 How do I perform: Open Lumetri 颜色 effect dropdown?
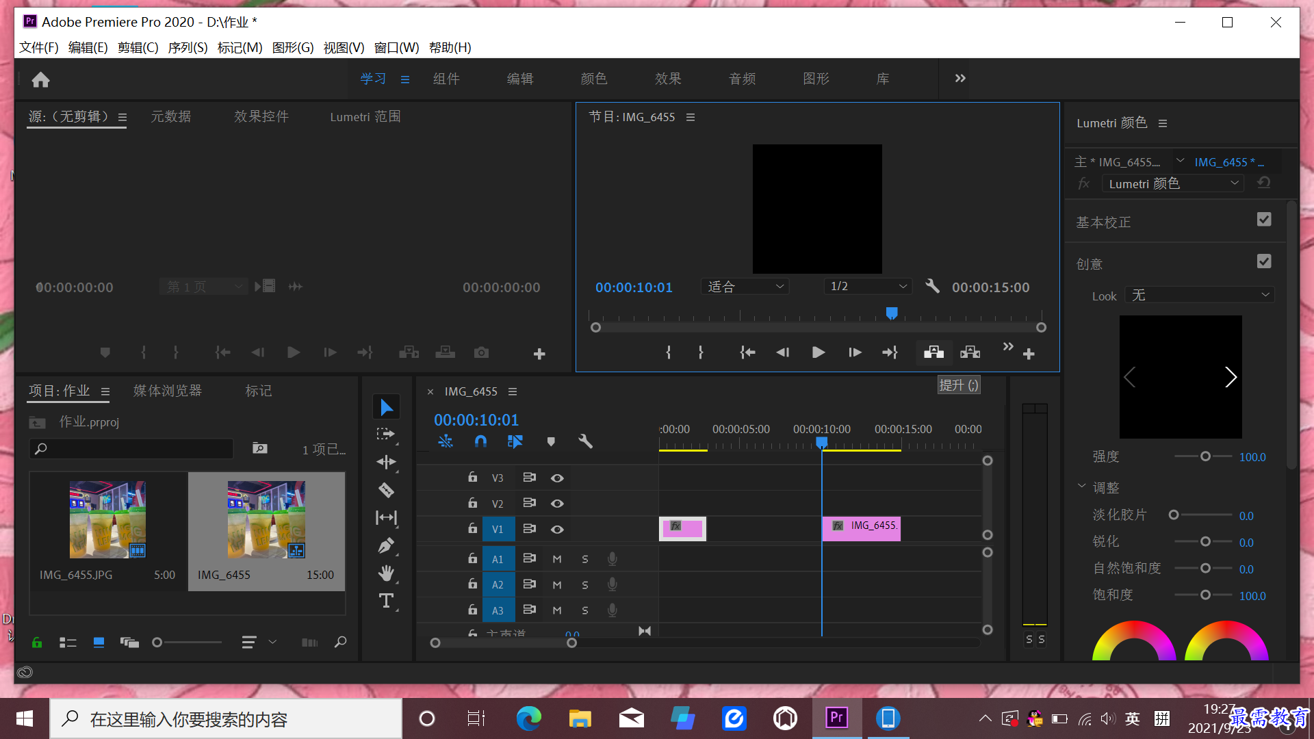1173,183
